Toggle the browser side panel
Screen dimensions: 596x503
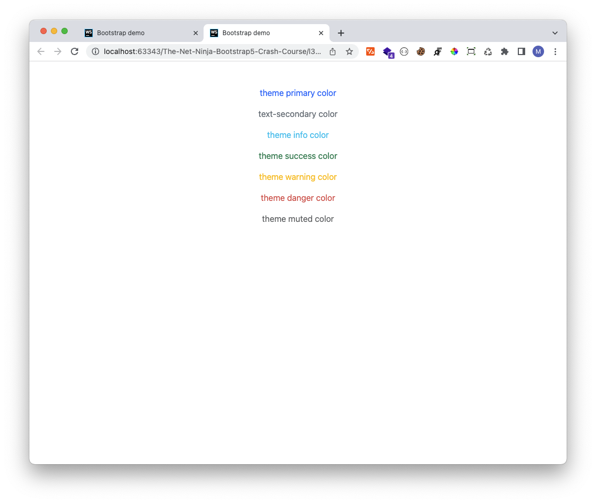click(x=521, y=51)
